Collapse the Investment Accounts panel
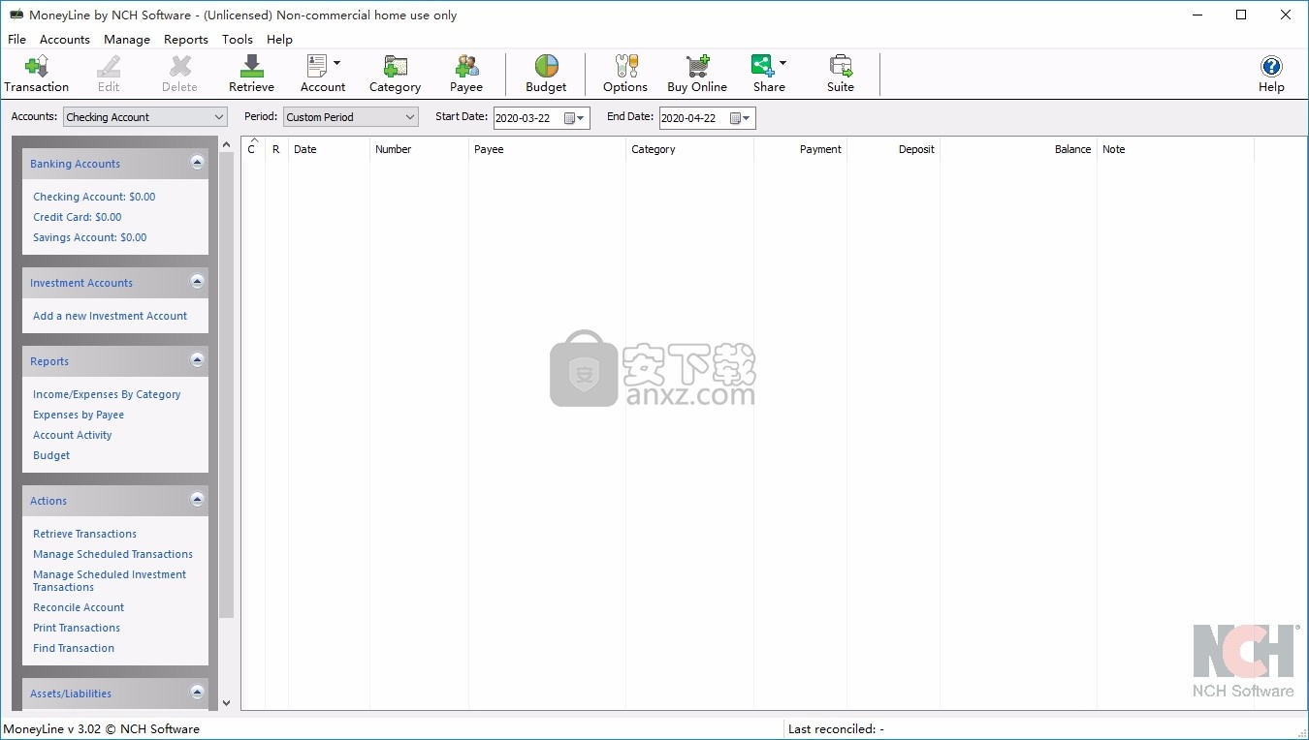Viewport: 1309px width, 740px height. 197,282
